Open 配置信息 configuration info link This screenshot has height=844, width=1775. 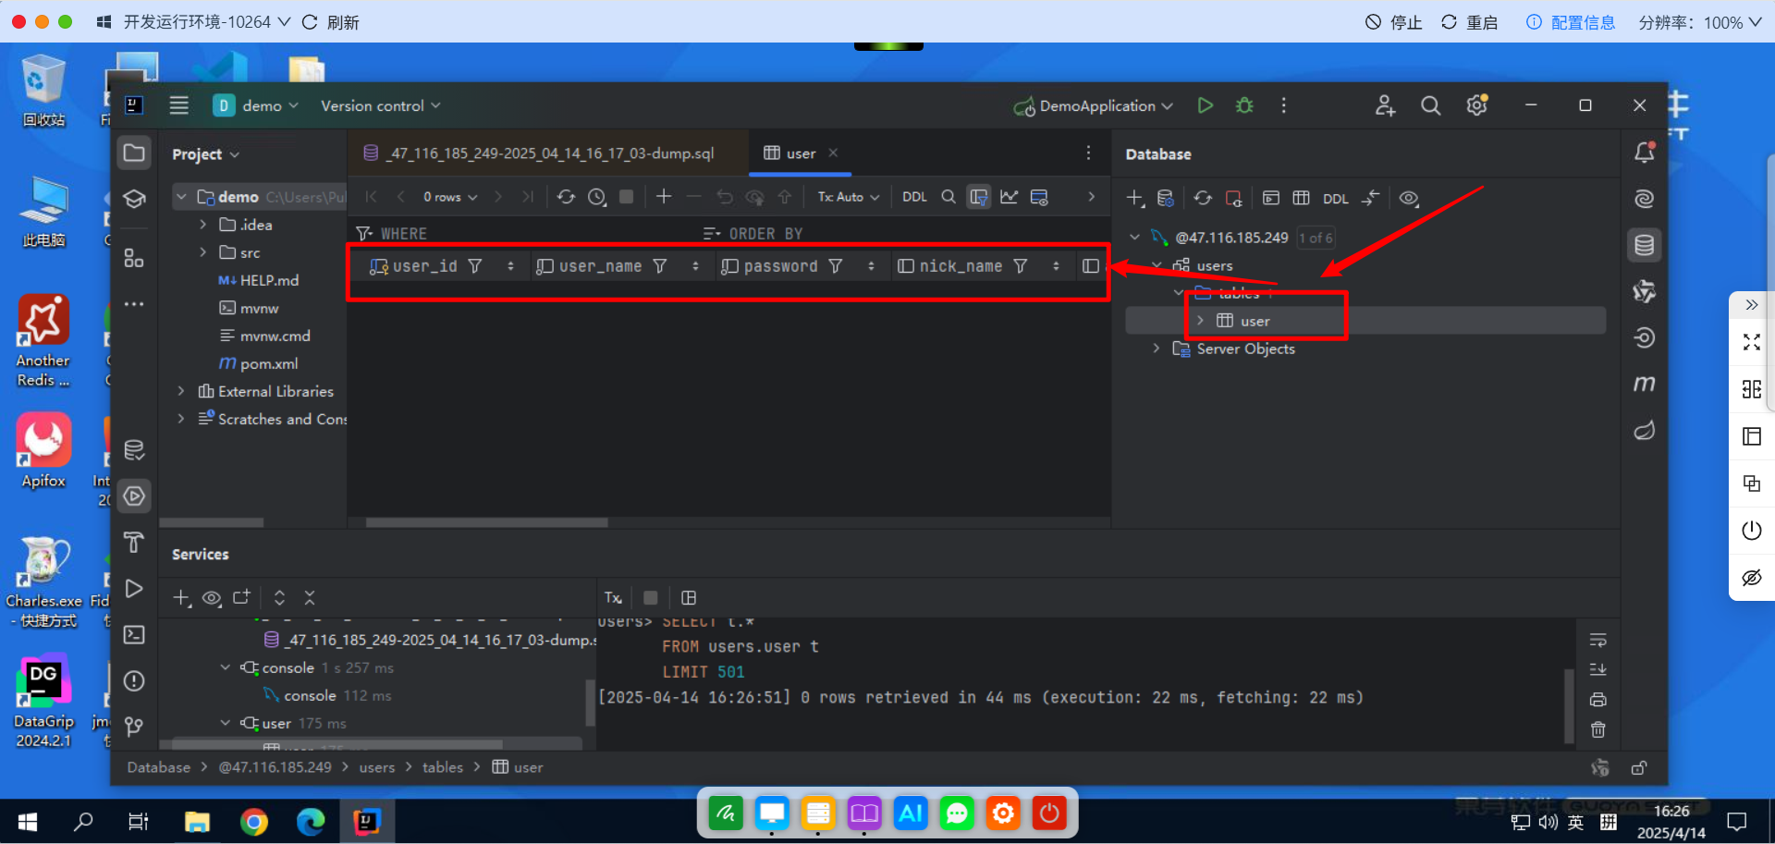(1571, 22)
